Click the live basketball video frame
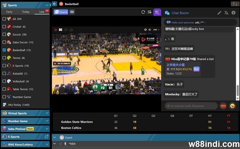240x149 pixels. 107,63
